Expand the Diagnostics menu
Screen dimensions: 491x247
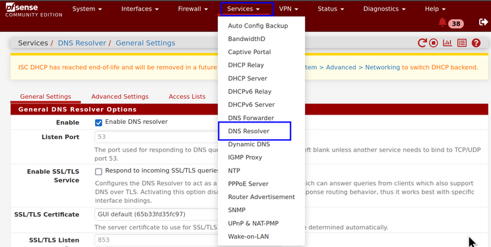384,9
